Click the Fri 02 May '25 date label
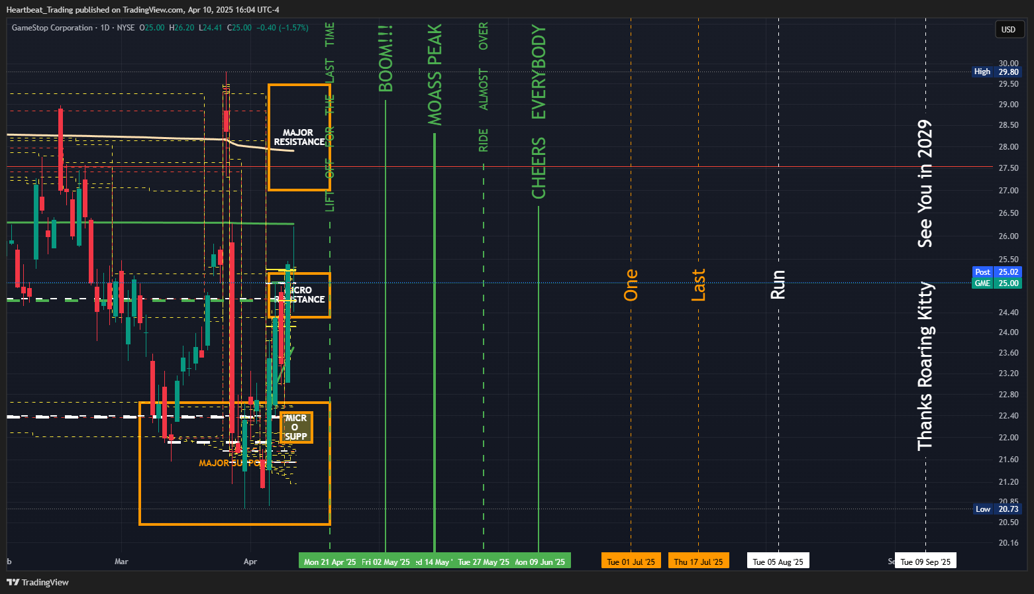This screenshot has height=594, width=1034. point(386,562)
